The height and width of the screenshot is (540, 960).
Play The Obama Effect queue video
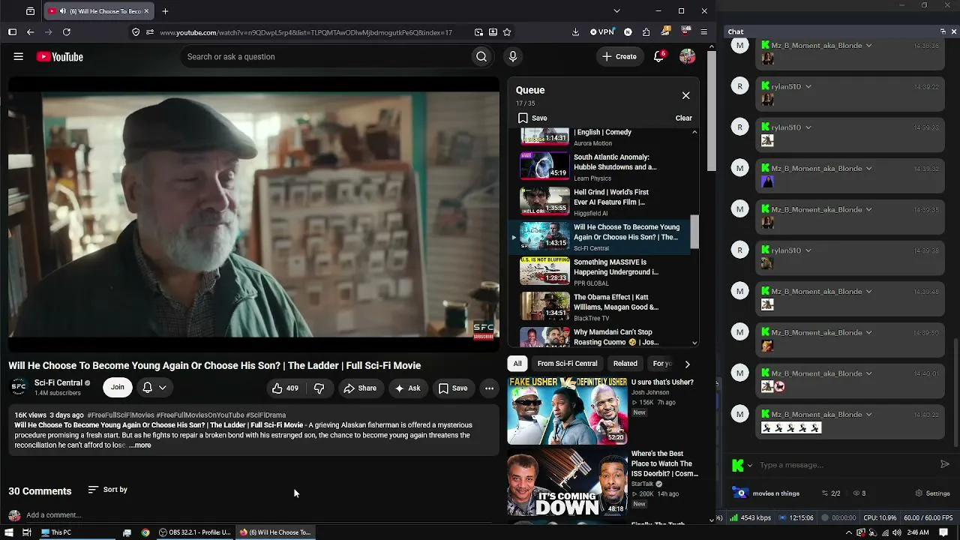coord(600,307)
